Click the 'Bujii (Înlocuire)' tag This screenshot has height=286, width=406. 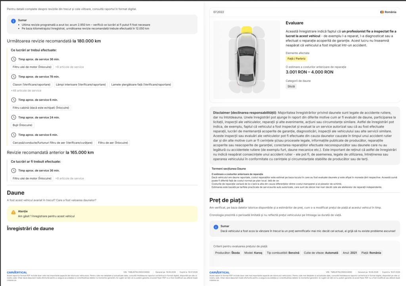23,125
